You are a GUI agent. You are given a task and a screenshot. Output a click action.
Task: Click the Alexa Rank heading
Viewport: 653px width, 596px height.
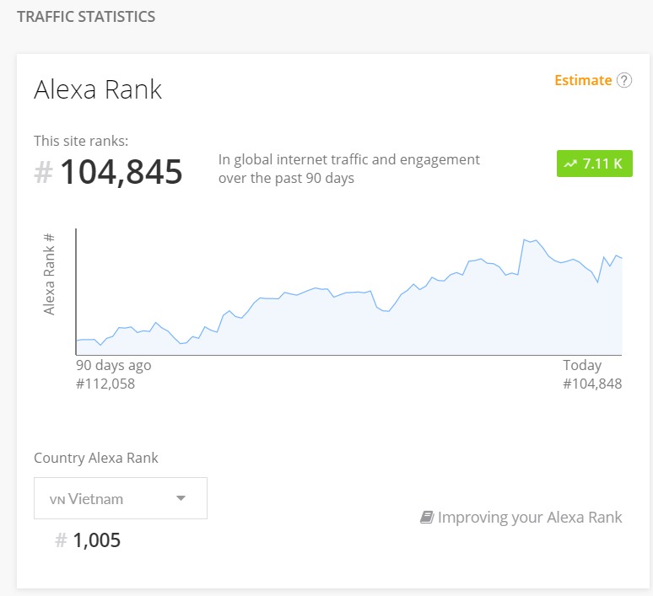tap(98, 89)
